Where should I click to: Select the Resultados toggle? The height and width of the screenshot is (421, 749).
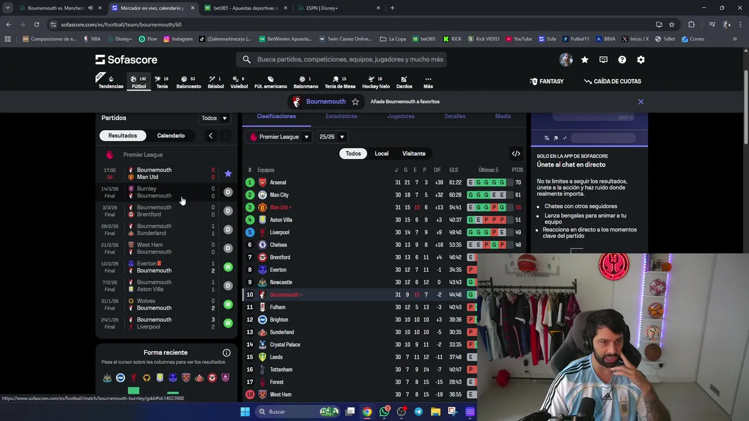pyautogui.click(x=122, y=136)
